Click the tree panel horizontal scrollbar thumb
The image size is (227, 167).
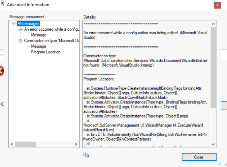click(x=26, y=144)
